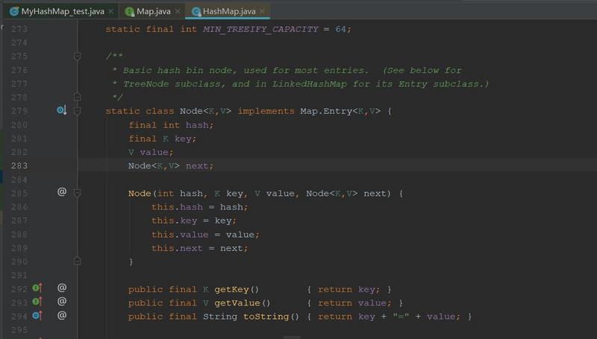Image resolution: width=597 pixels, height=339 pixels.
Task: Click 'this.value = value;' statement
Action: tap(206, 235)
